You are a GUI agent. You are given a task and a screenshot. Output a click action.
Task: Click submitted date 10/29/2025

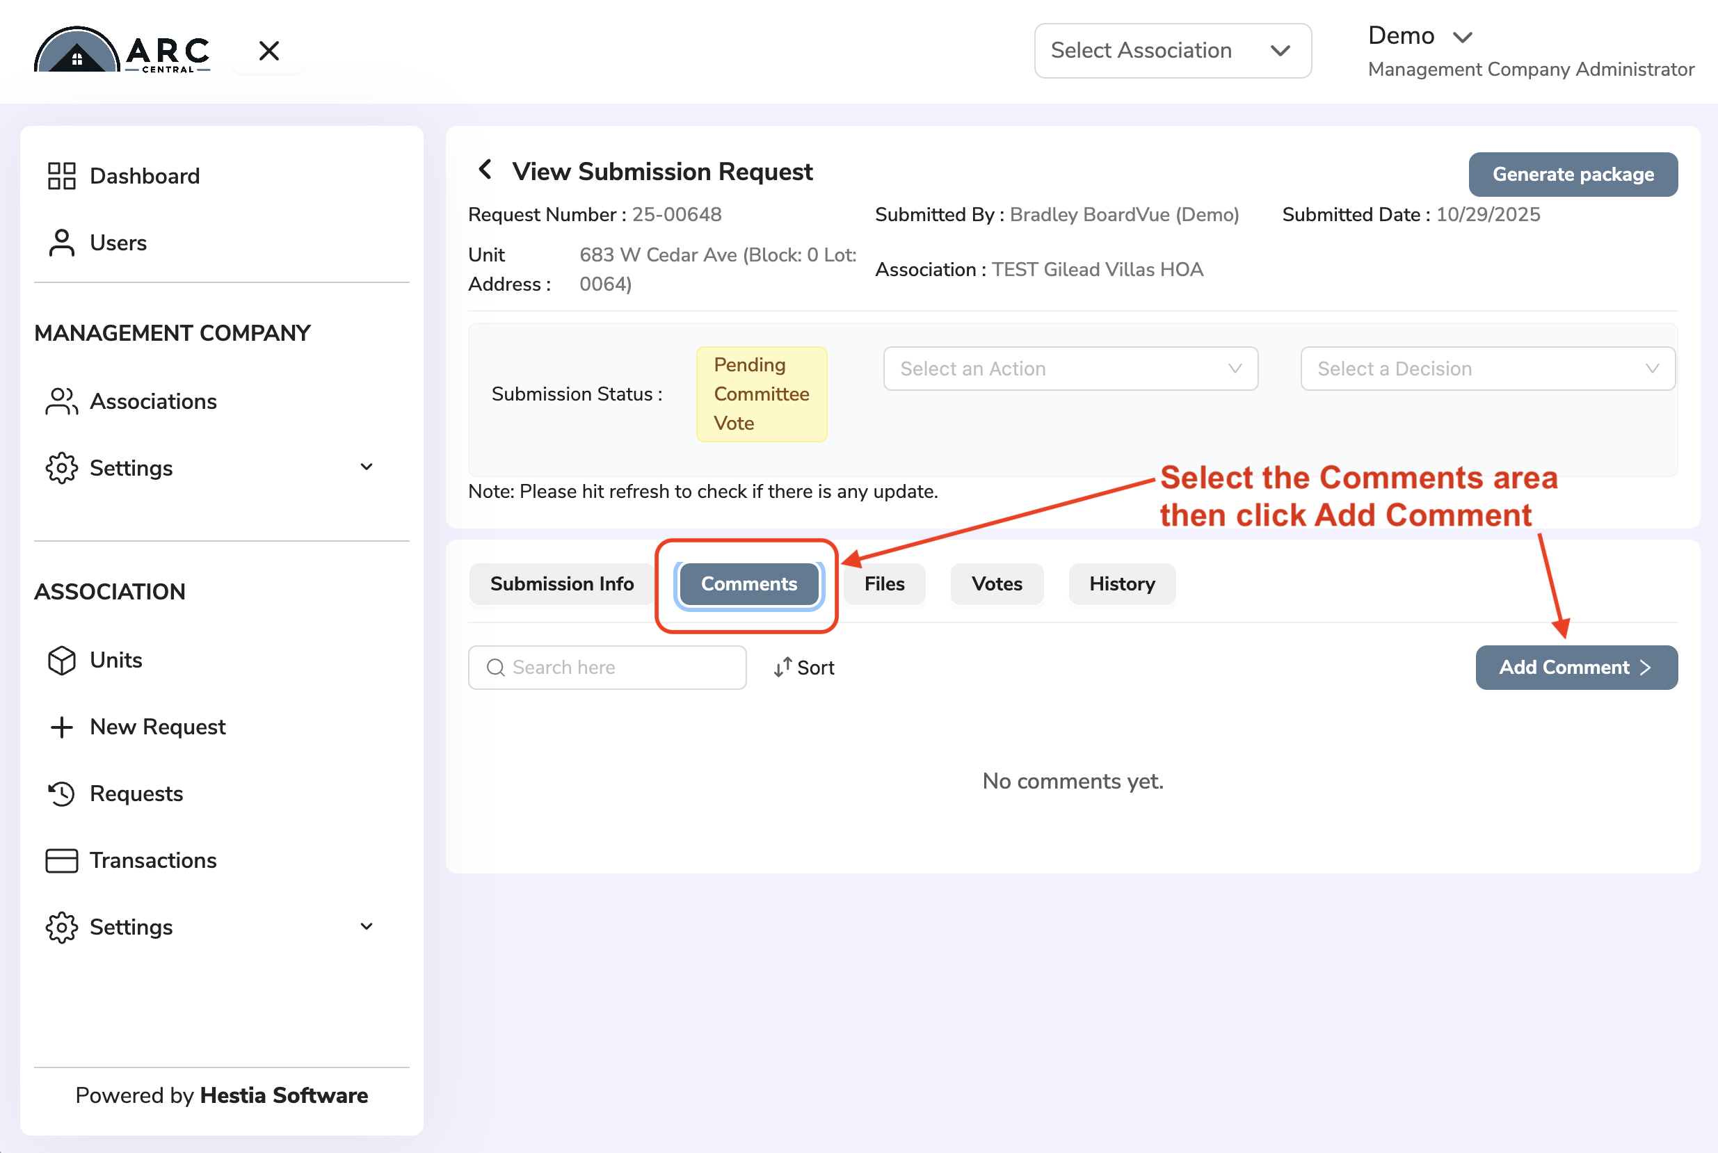pyautogui.click(x=1488, y=215)
